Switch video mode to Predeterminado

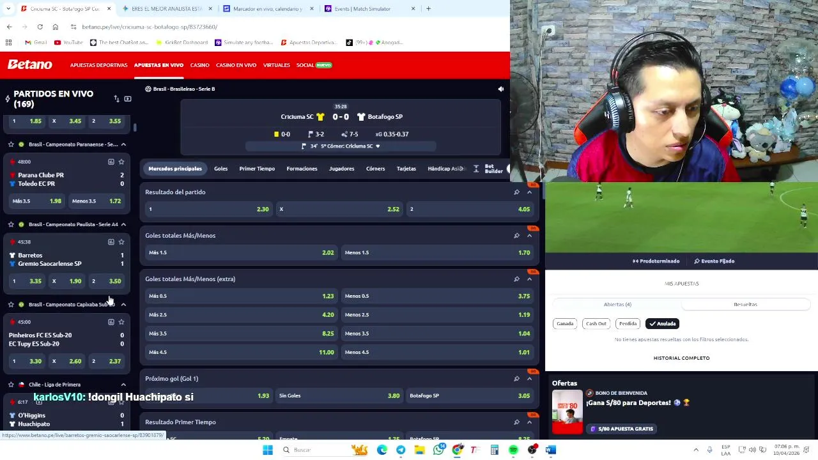(x=656, y=261)
